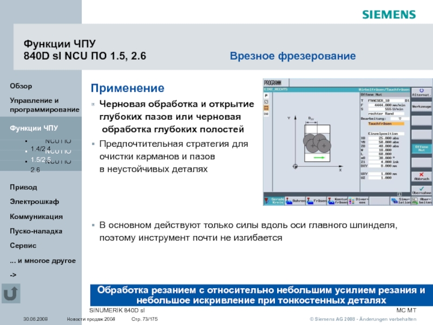
Task: Click Новости продаж 2008 footer text
Action: 91,319
